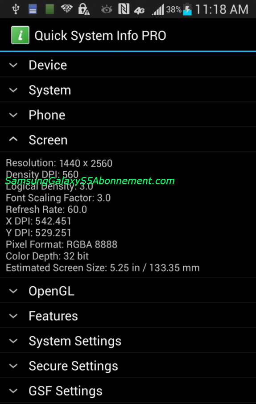Tap the Smart Stay eye icon

click(x=107, y=10)
